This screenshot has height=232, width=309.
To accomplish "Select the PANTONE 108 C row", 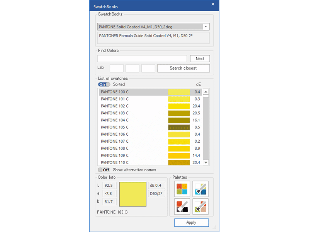I will pos(150,148).
